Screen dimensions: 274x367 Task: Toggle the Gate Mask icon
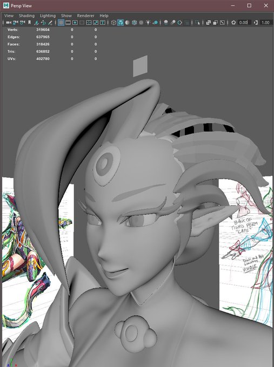point(82,23)
